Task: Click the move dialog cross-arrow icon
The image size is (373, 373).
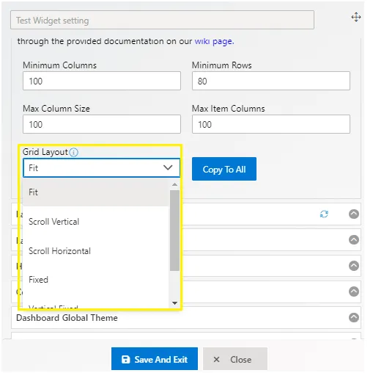Action: [356, 17]
